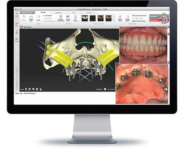This screenshot has height=149, width=184.
Task: Set the third head view orientation
Action: point(33,89)
